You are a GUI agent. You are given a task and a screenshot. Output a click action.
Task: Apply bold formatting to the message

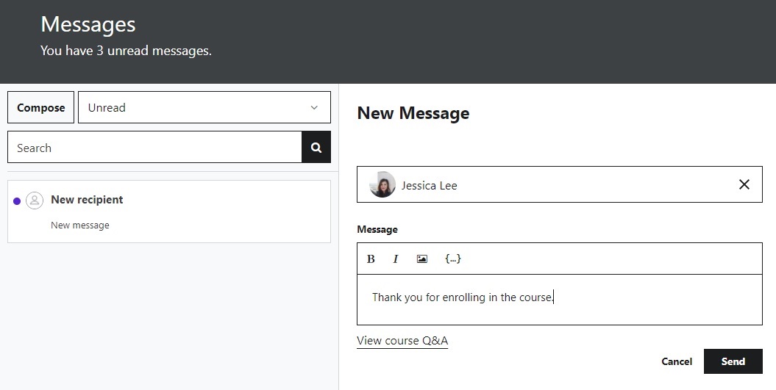point(371,259)
